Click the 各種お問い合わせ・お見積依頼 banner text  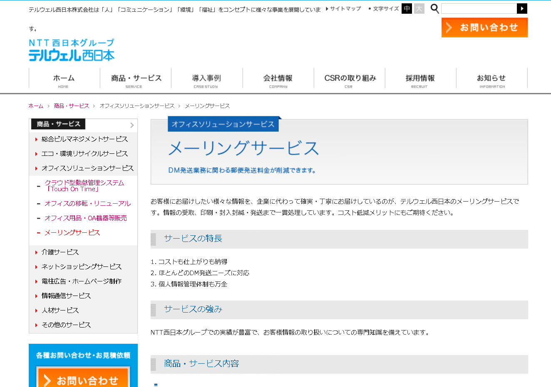[x=83, y=355]
